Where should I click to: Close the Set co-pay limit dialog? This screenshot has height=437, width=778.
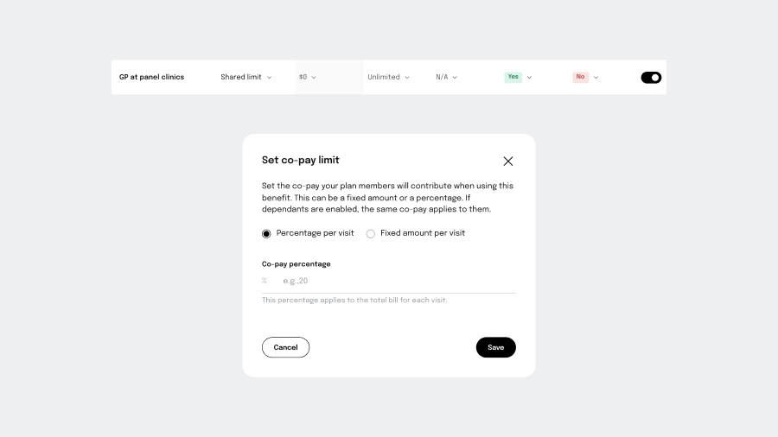(508, 161)
